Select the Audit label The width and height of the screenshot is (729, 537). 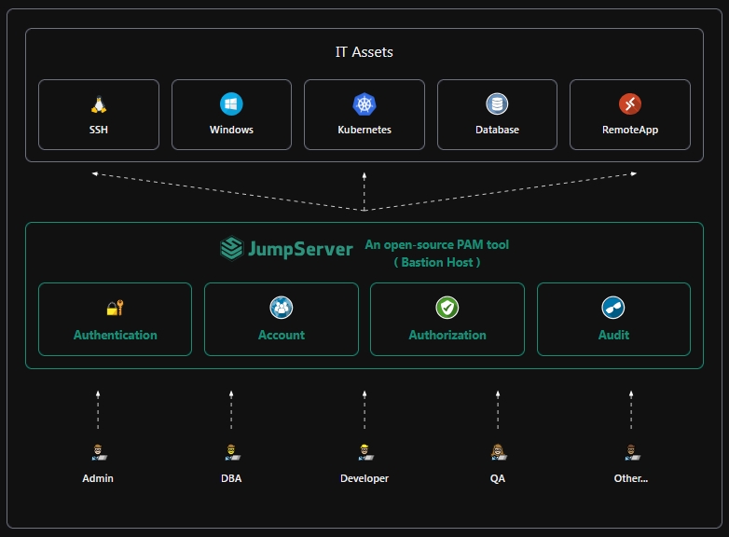click(613, 336)
